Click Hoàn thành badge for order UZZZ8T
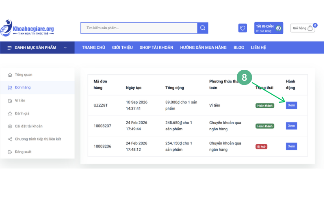The height and width of the screenshot is (203, 325). (265, 106)
